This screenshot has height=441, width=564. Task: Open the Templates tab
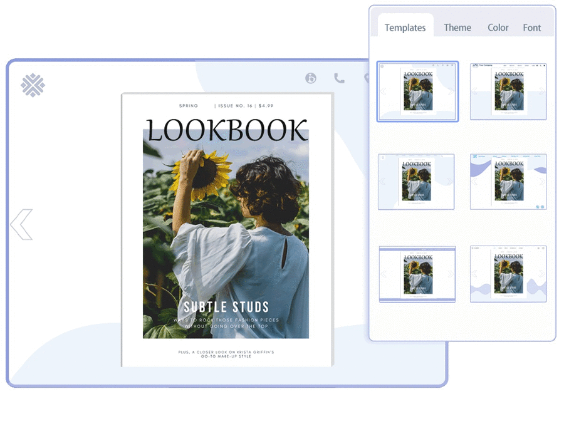405,28
